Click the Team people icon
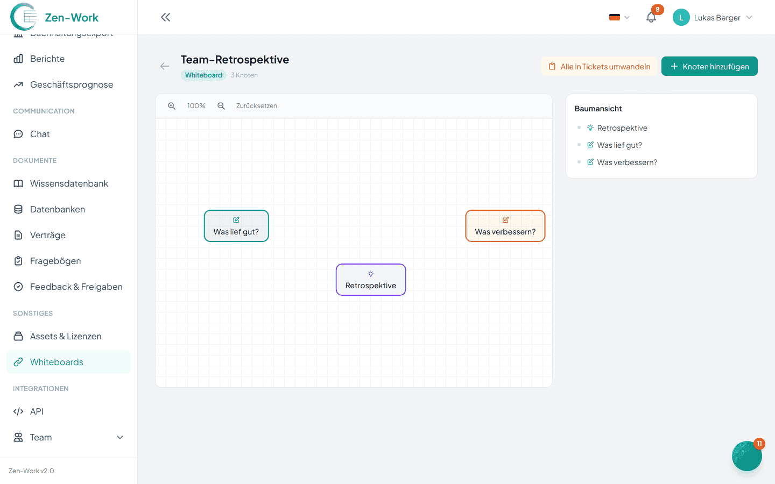This screenshot has height=484, width=775. pos(18,437)
